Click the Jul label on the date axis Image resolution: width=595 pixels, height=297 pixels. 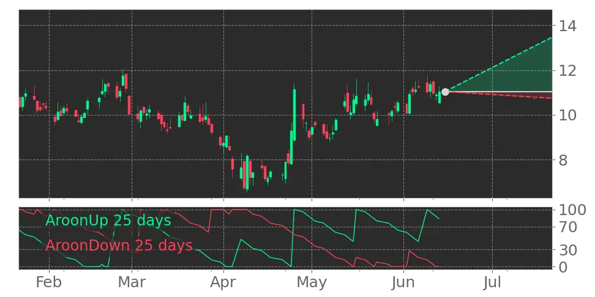[x=492, y=282]
